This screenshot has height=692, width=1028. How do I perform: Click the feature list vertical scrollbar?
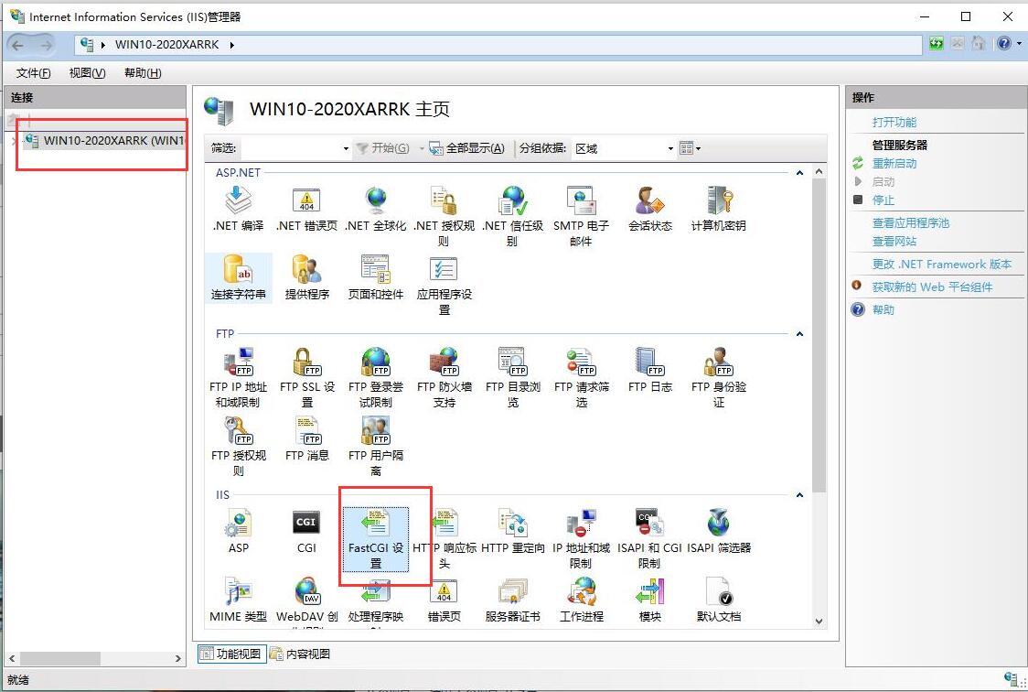coord(819,366)
